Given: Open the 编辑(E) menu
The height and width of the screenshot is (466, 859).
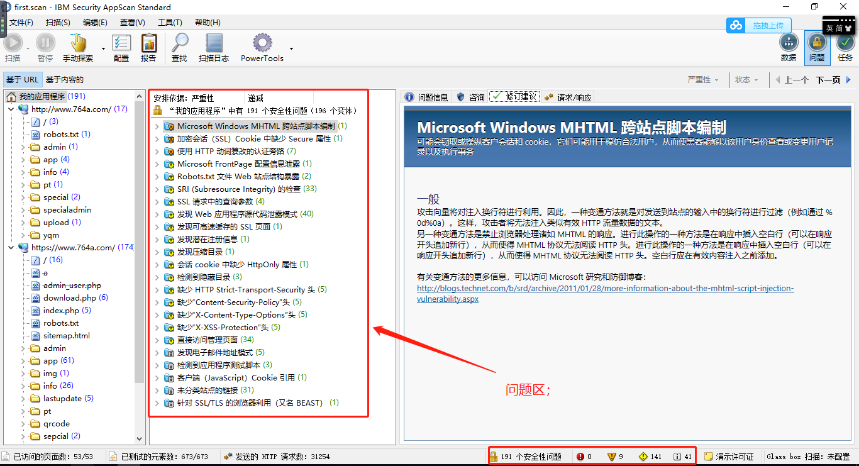Looking at the screenshot, I should click(x=95, y=23).
